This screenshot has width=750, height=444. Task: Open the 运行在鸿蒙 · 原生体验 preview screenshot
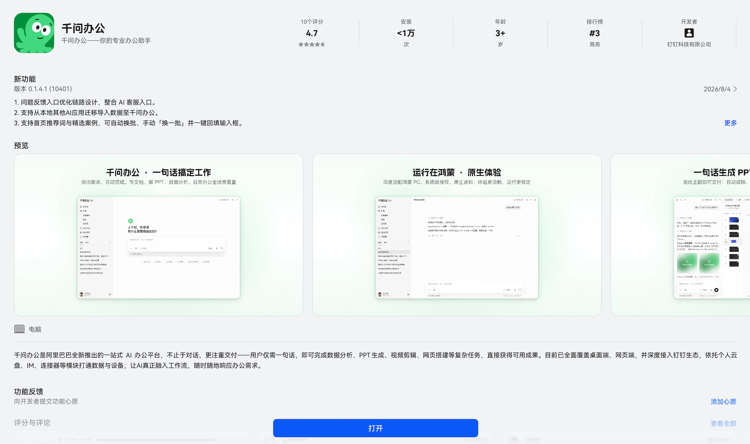457,235
